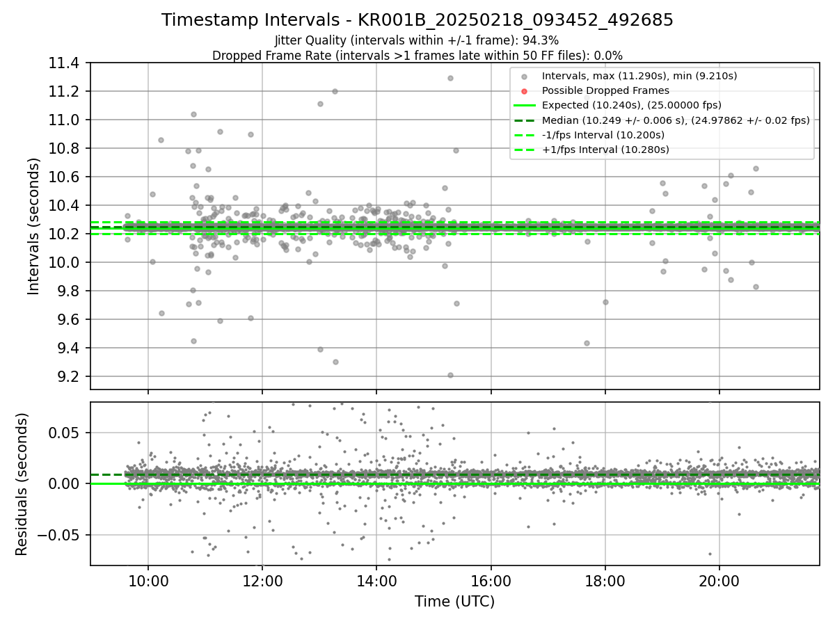Click the '10.4' y-axis tick label
This screenshot has width=835, height=626.
coord(65,206)
